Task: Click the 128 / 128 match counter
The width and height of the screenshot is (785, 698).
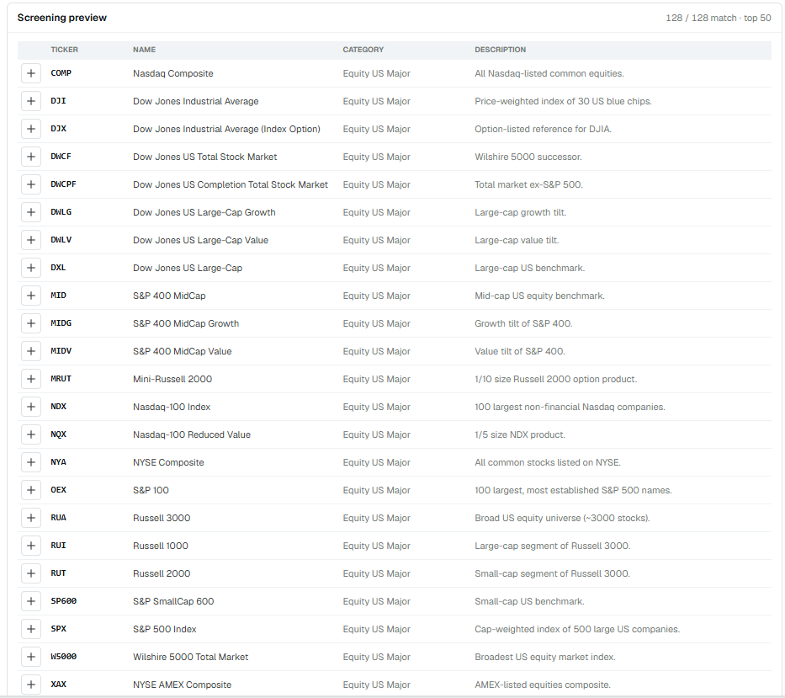Action: point(718,18)
